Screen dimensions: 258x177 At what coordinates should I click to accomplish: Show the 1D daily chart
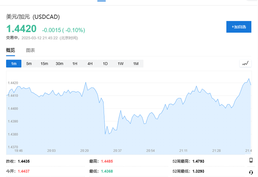coord(105,64)
